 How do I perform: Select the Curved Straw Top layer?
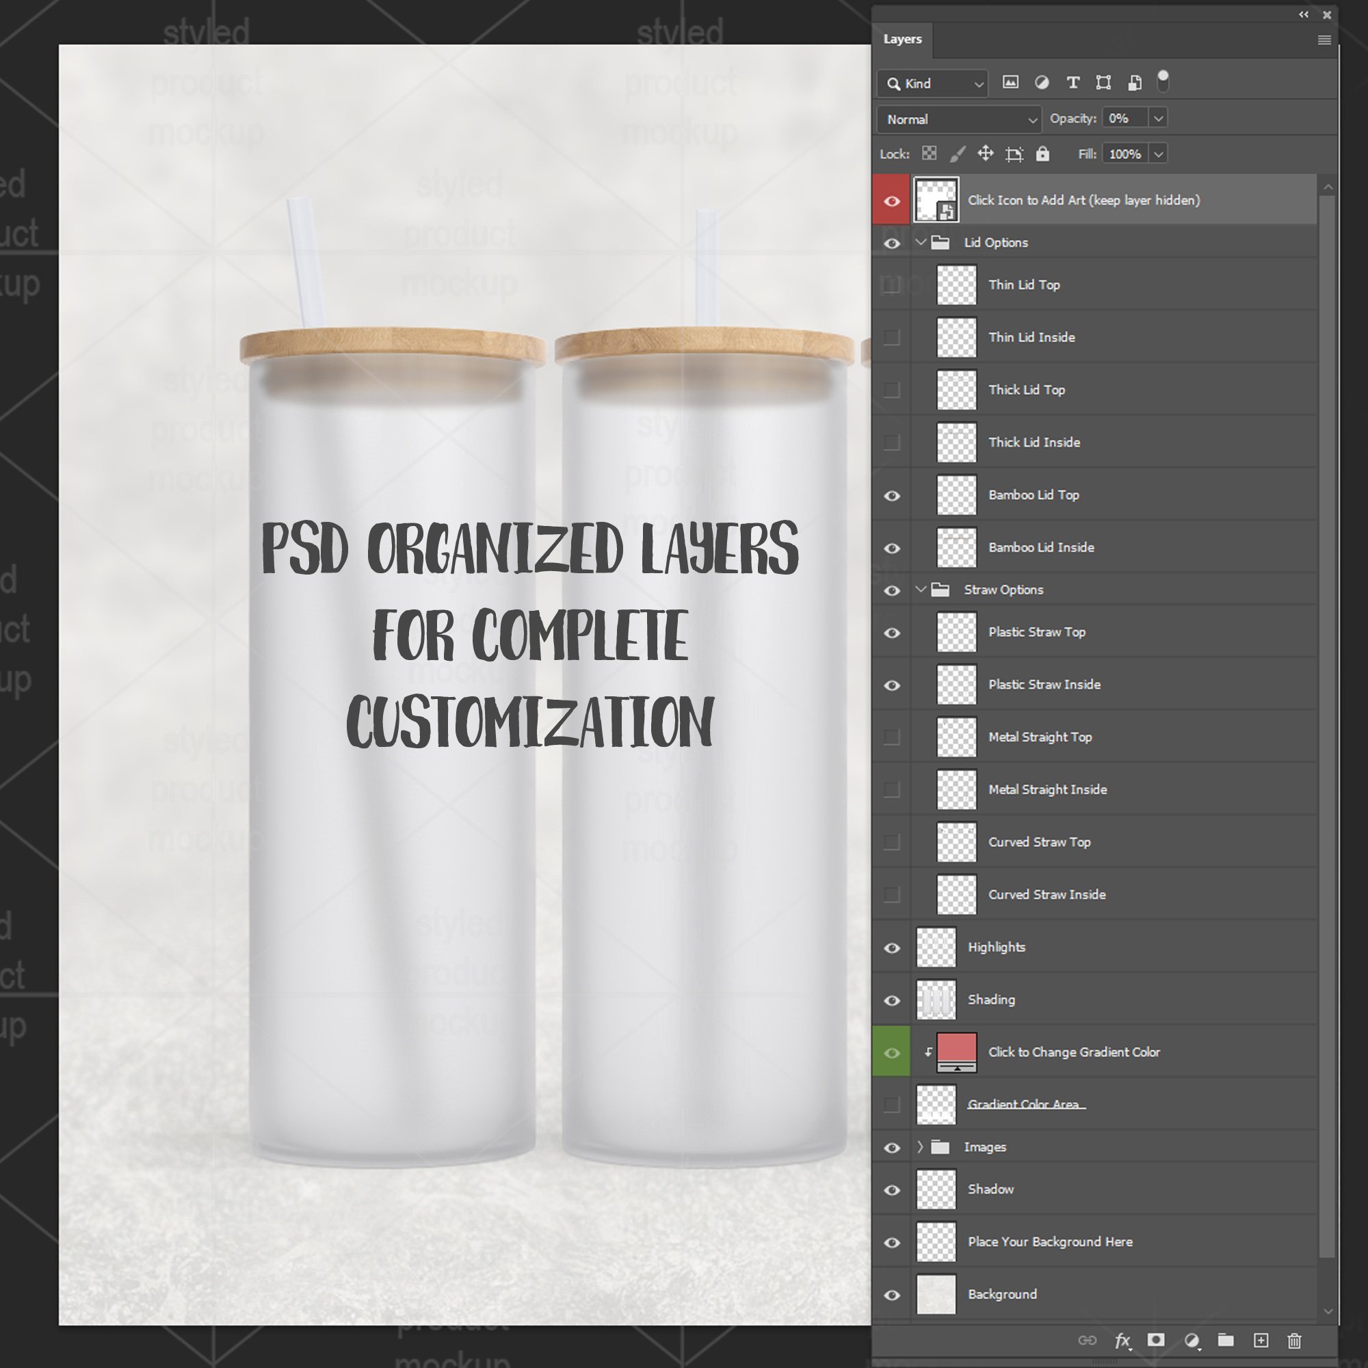coord(1094,842)
